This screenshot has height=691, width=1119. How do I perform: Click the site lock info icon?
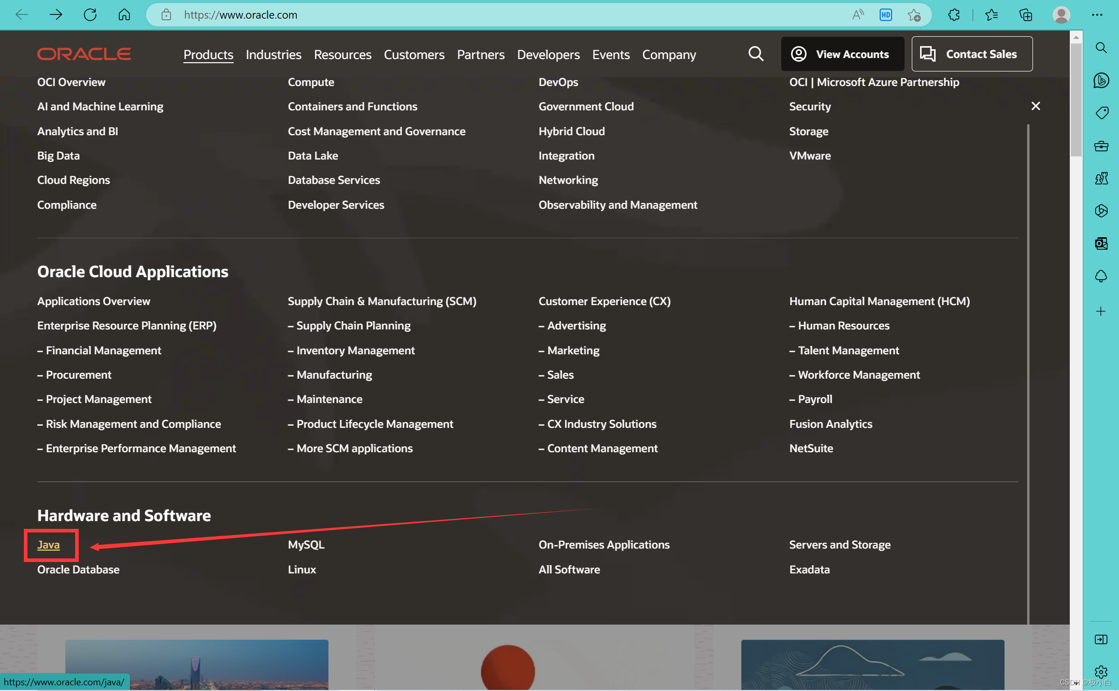pos(166,15)
